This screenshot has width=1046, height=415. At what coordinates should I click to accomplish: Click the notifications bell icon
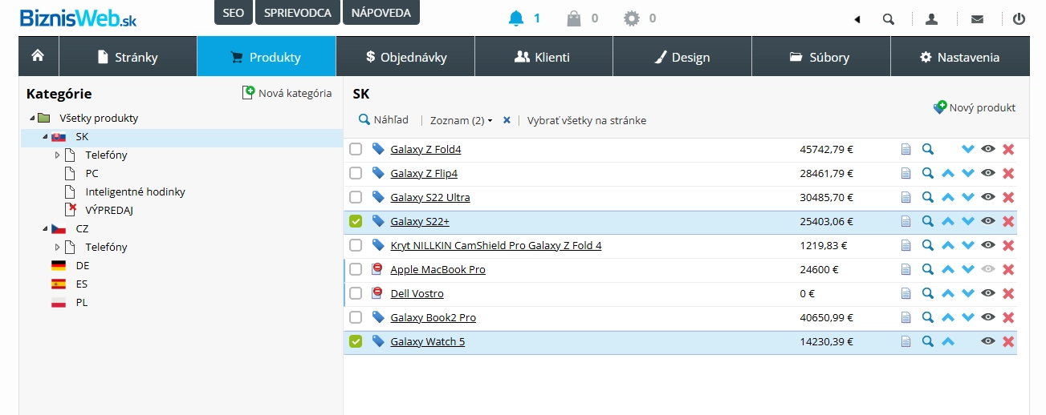click(515, 18)
